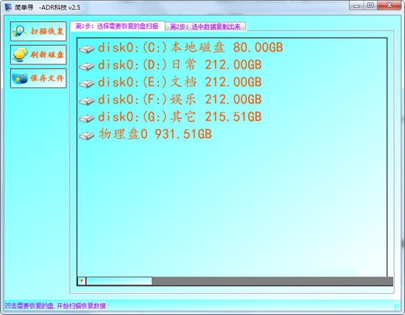
Task: Select the drive icon for 物理盘0
Action: tap(87, 136)
